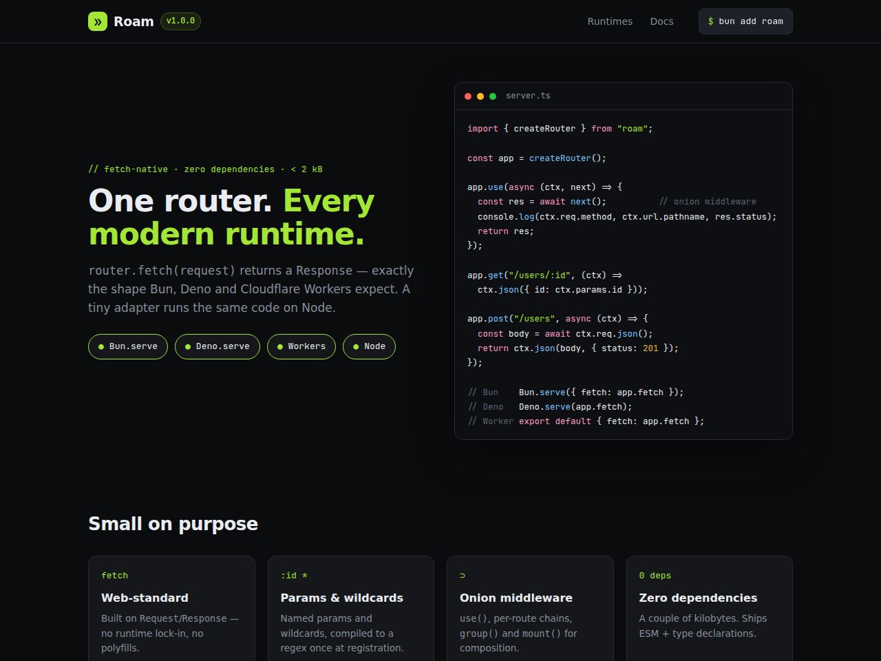Click the console.log code line

click(627, 217)
